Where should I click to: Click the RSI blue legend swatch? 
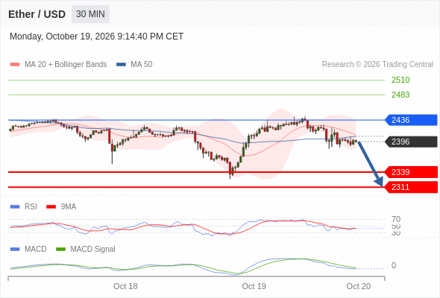click(x=15, y=207)
